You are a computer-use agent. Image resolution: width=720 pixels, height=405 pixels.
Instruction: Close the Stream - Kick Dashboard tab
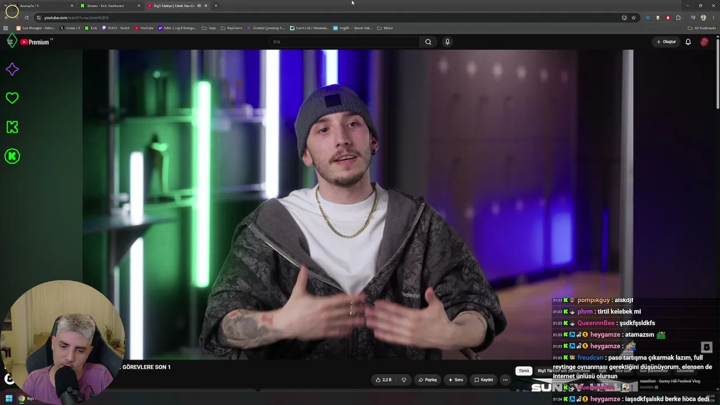[x=139, y=6]
